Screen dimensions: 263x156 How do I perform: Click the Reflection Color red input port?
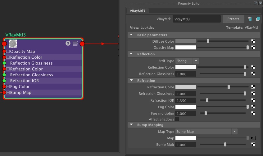(4, 57)
